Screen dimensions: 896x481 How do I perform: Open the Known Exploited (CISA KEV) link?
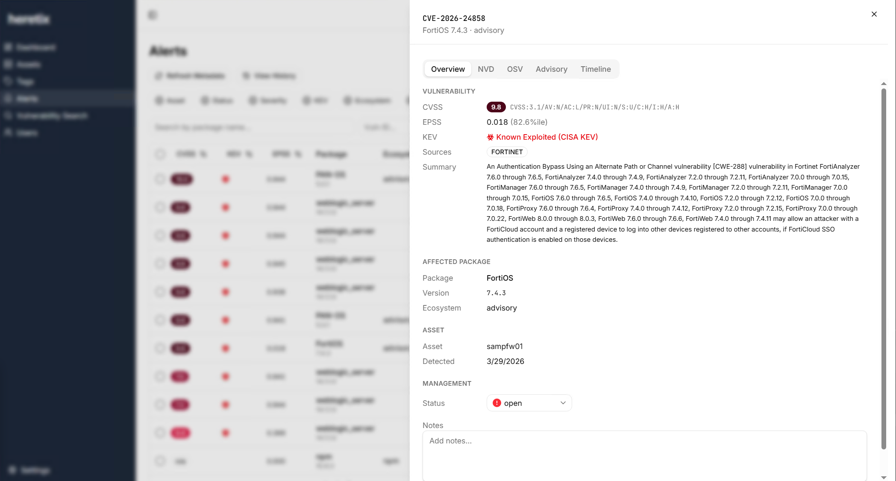547,137
